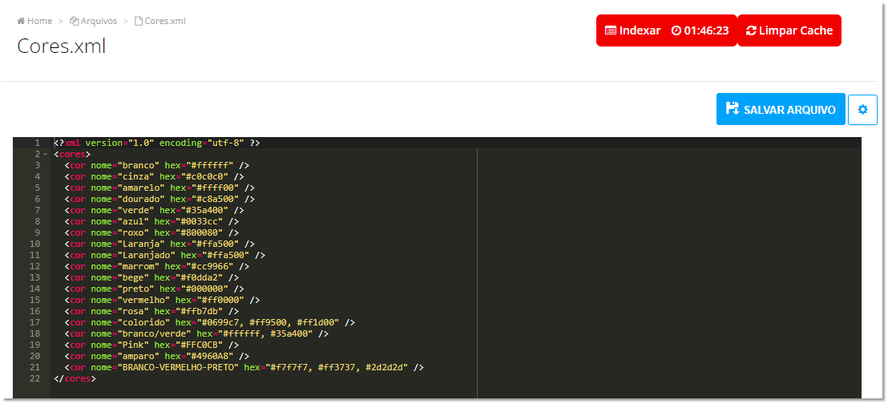Click the closing </cores> tag
This screenshot has height=404, width=888.
(75, 378)
